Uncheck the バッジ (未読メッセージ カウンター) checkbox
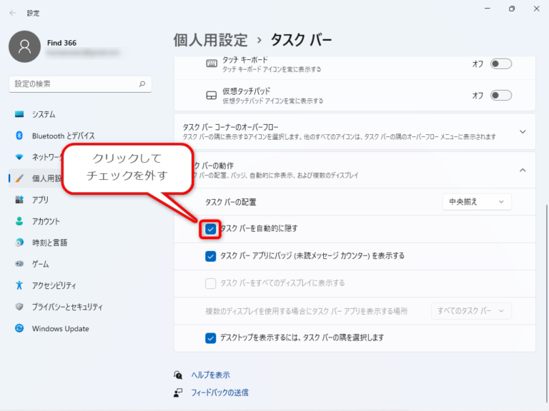Image resolution: width=549 pixels, height=411 pixels. tap(211, 256)
